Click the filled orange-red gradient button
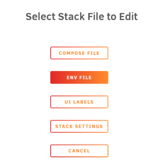154x165 pixels. click(x=79, y=77)
